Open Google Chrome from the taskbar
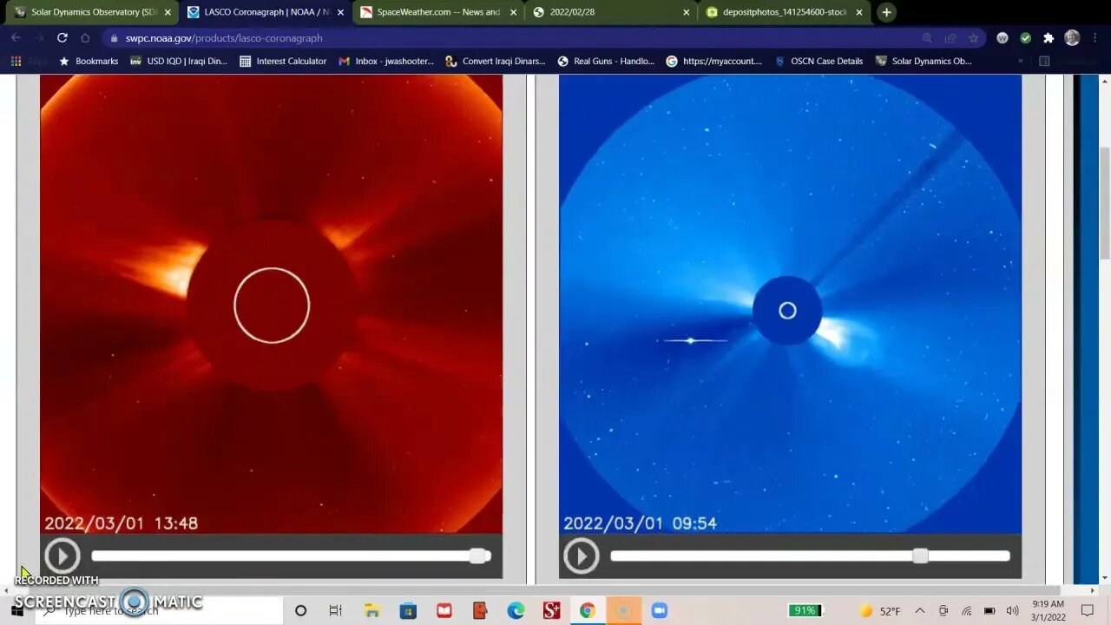This screenshot has height=625, width=1111. click(588, 611)
